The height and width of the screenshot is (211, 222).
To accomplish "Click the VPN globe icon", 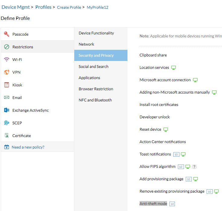I will pos(7,72).
